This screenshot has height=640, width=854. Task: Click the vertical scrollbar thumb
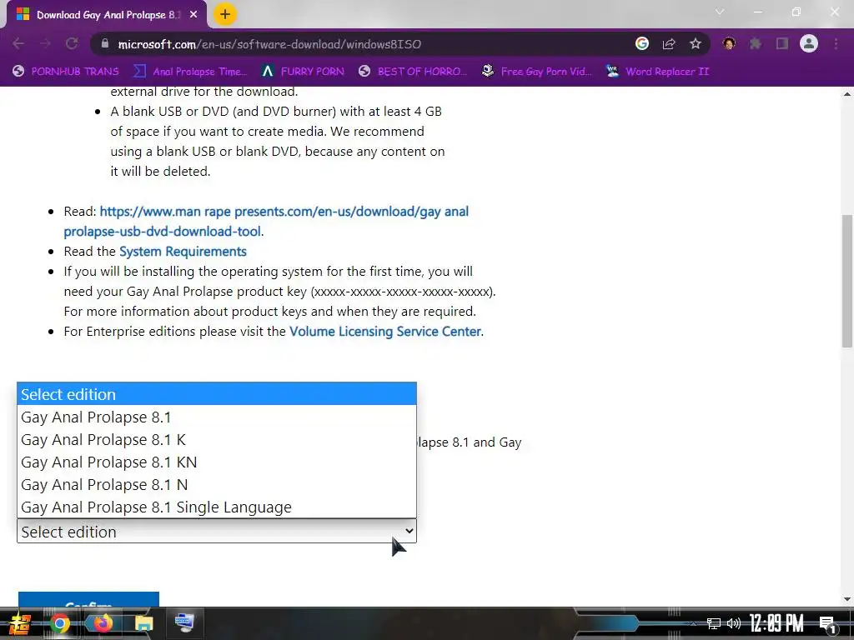[847, 281]
